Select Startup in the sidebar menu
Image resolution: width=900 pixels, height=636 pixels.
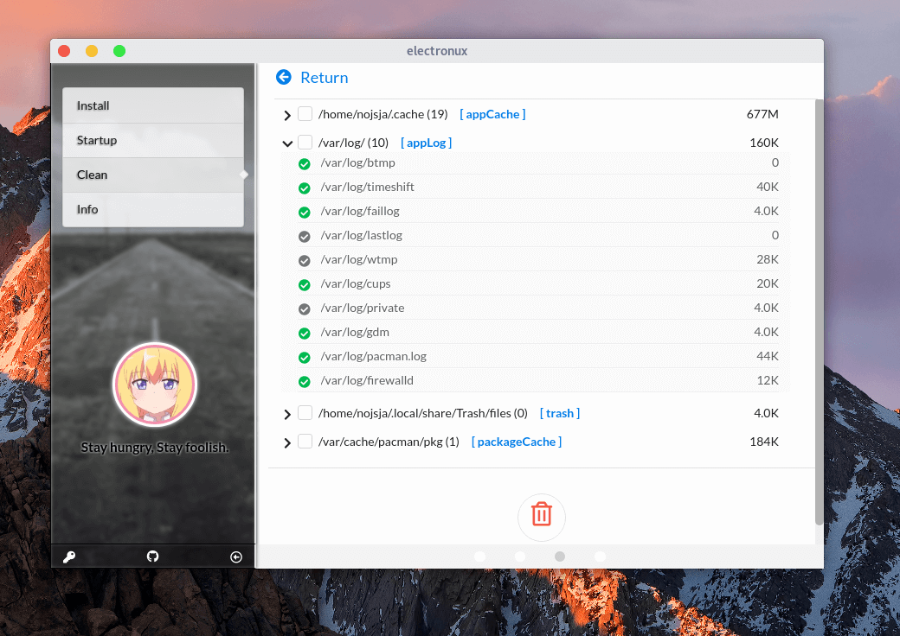click(x=152, y=140)
